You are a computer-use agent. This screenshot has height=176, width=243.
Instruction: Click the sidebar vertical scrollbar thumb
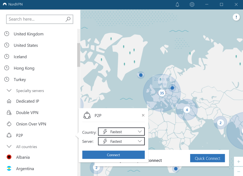[78, 54]
